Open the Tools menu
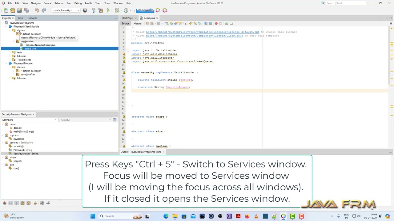 [x=107, y=3]
